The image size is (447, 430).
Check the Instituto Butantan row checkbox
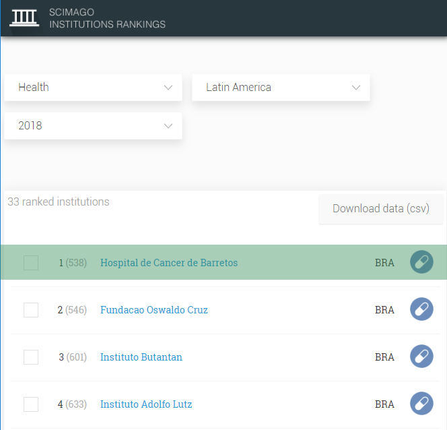[x=31, y=357]
